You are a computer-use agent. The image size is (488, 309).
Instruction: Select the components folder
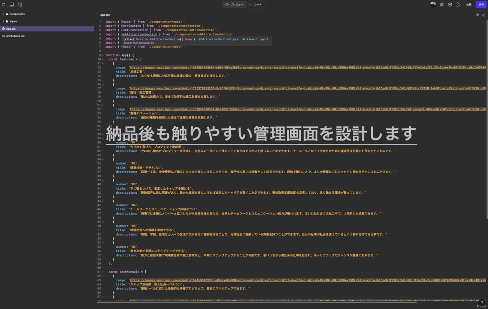click(x=17, y=14)
